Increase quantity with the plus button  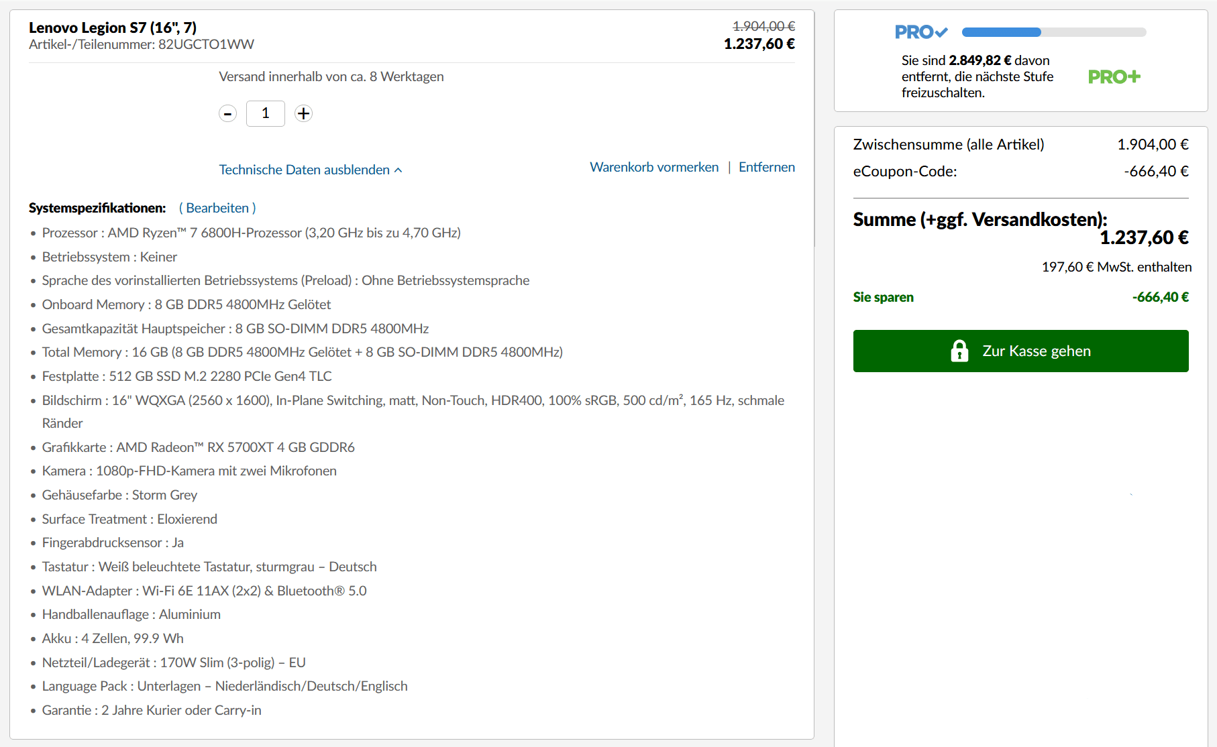(x=304, y=113)
